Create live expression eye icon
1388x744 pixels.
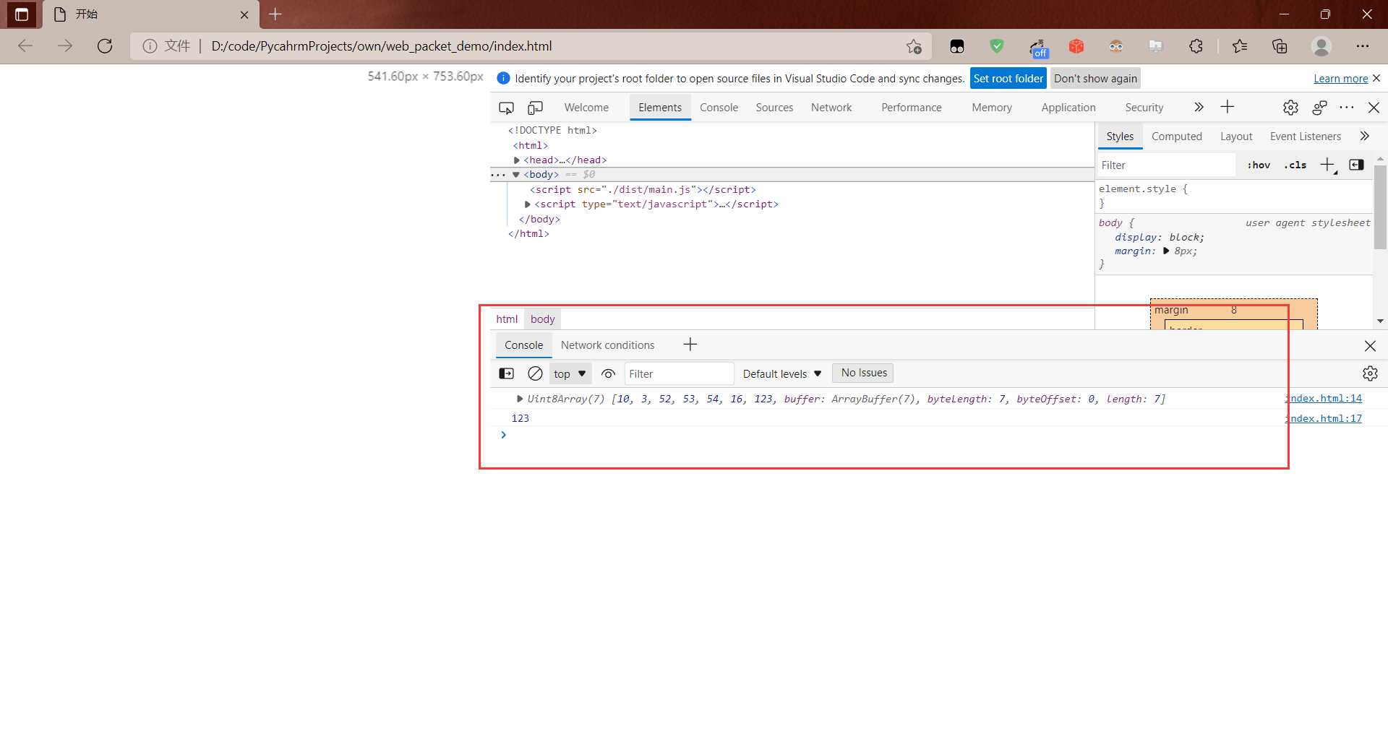click(x=609, y=373)
